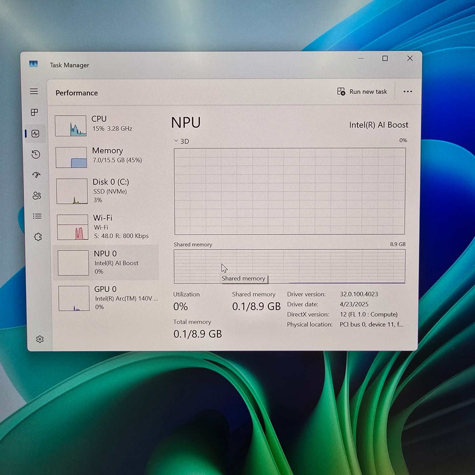The height and width of the screenshot is (475, 475).
Task: Go to the Processes page icon
Action: click(35, 112)
